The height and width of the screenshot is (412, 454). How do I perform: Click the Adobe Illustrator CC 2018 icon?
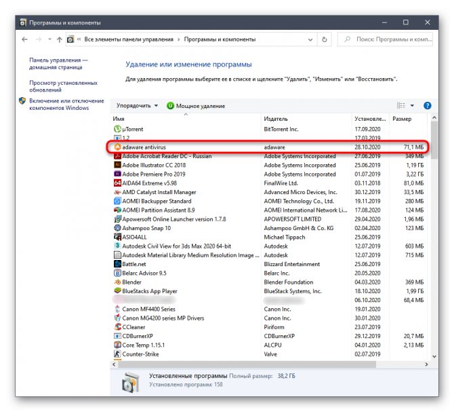tap(117, 165)
